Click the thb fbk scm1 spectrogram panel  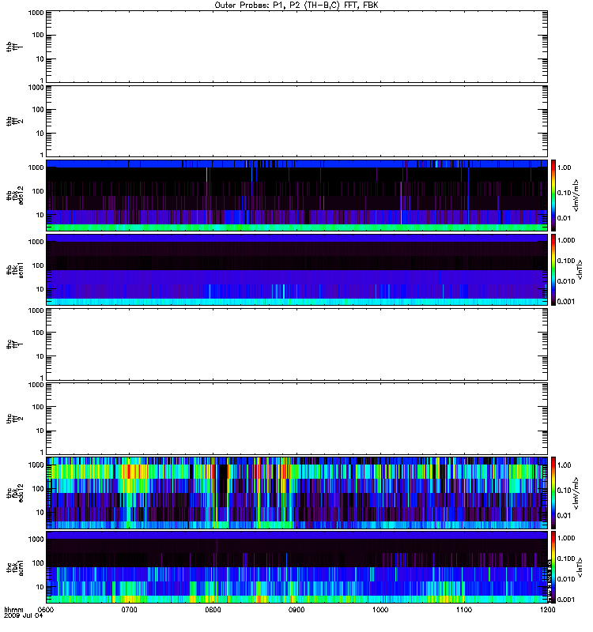point(296,269)
